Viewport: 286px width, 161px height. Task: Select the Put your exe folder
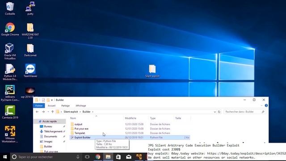tap(130, 129)
